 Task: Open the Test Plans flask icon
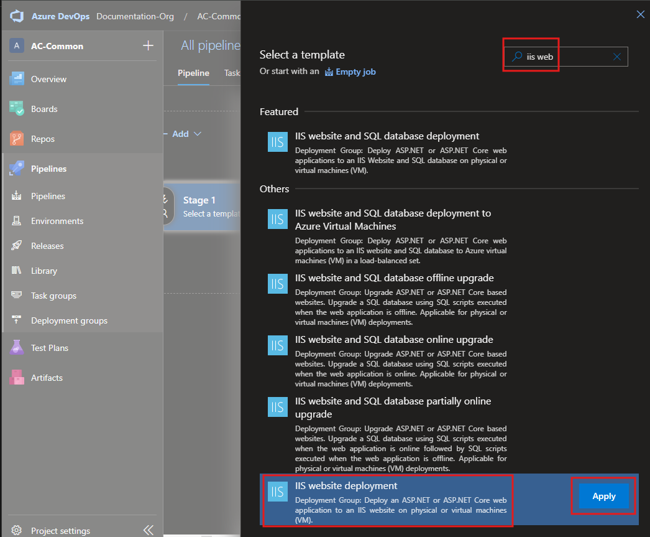coord(17,348)
